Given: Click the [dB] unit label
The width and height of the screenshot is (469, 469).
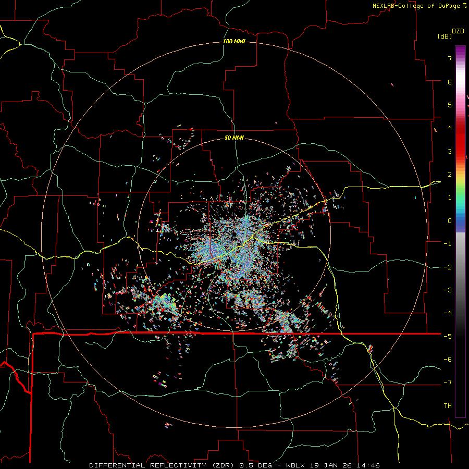Looking at the screenshot, I should point(445,36).
